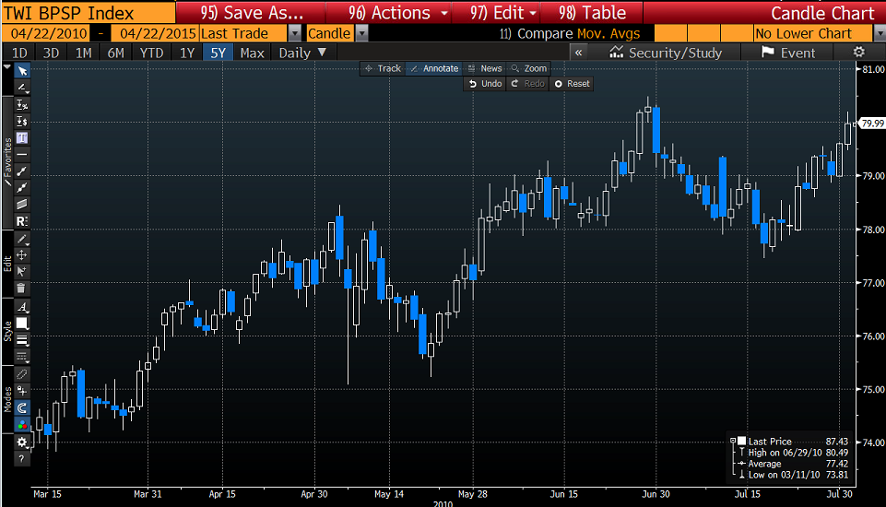Open the Last Trade dropdown arrow
Image resolution: width=886 pixels, height=507 pixels.
click(295, 33)
